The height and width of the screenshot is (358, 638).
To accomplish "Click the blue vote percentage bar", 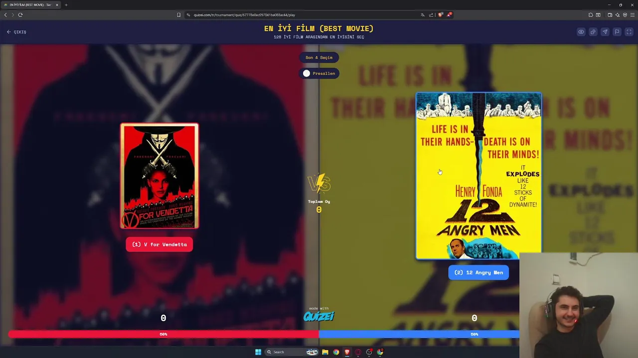I will pyautogui.click(x=419, y=334).
